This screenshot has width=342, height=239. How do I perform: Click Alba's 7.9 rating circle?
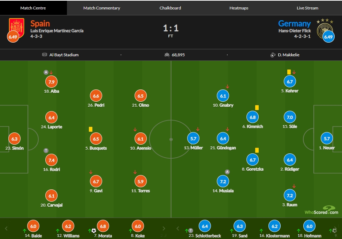pyautogui.click(x=52, y=82)
